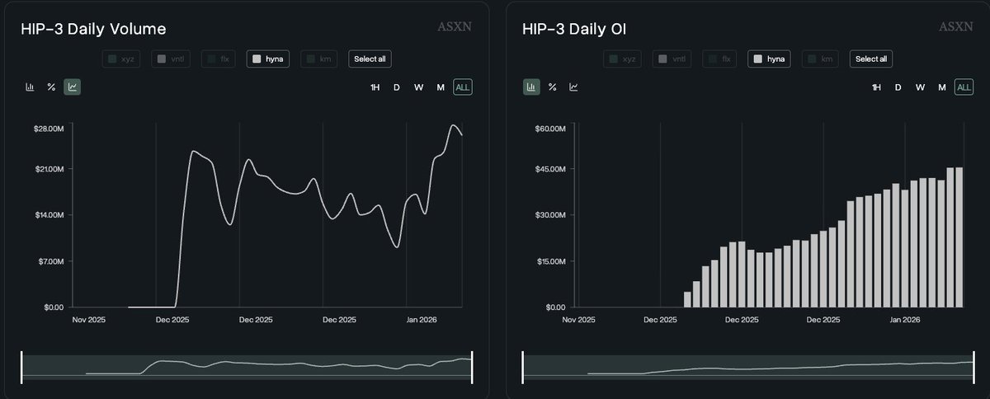Toggle hyna series in Daily OI chart
The height and width of the screenshot is (399, 990).
[769, 59]
